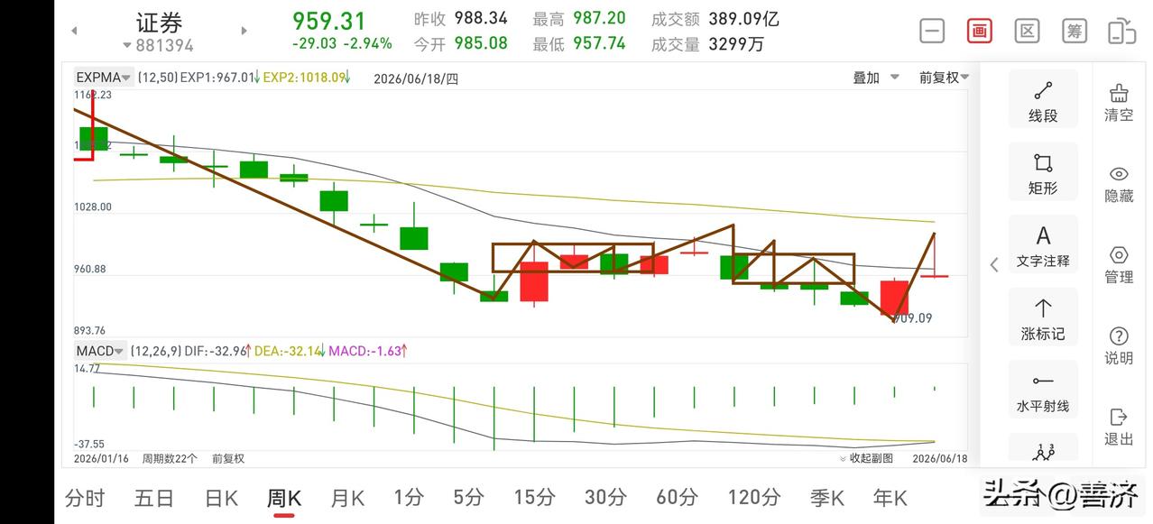Image resolution: width=1153 pixels, height=524 pixels.
Task: Switch to 30分 thirty-minute tab
Action: point(605,498)
